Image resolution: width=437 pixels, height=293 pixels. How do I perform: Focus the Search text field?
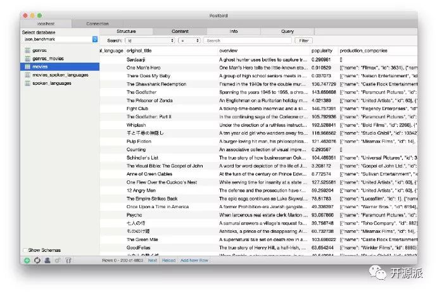248,41
